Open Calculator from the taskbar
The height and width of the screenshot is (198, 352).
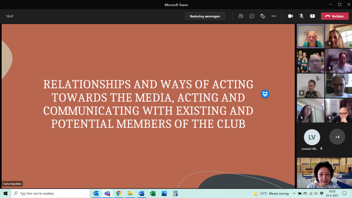pos(176,193)
